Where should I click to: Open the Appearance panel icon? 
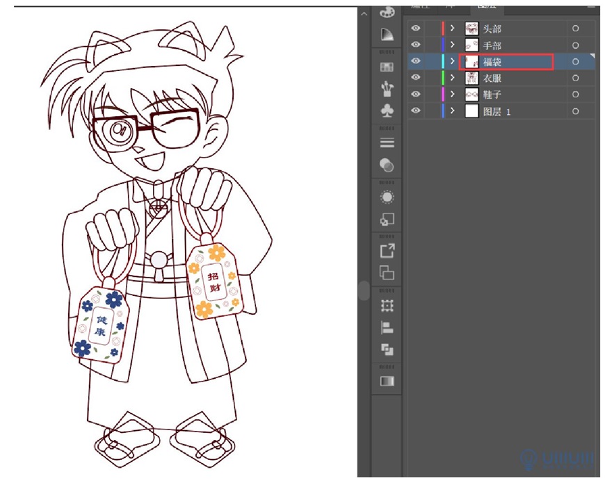[x=387, y=197]
